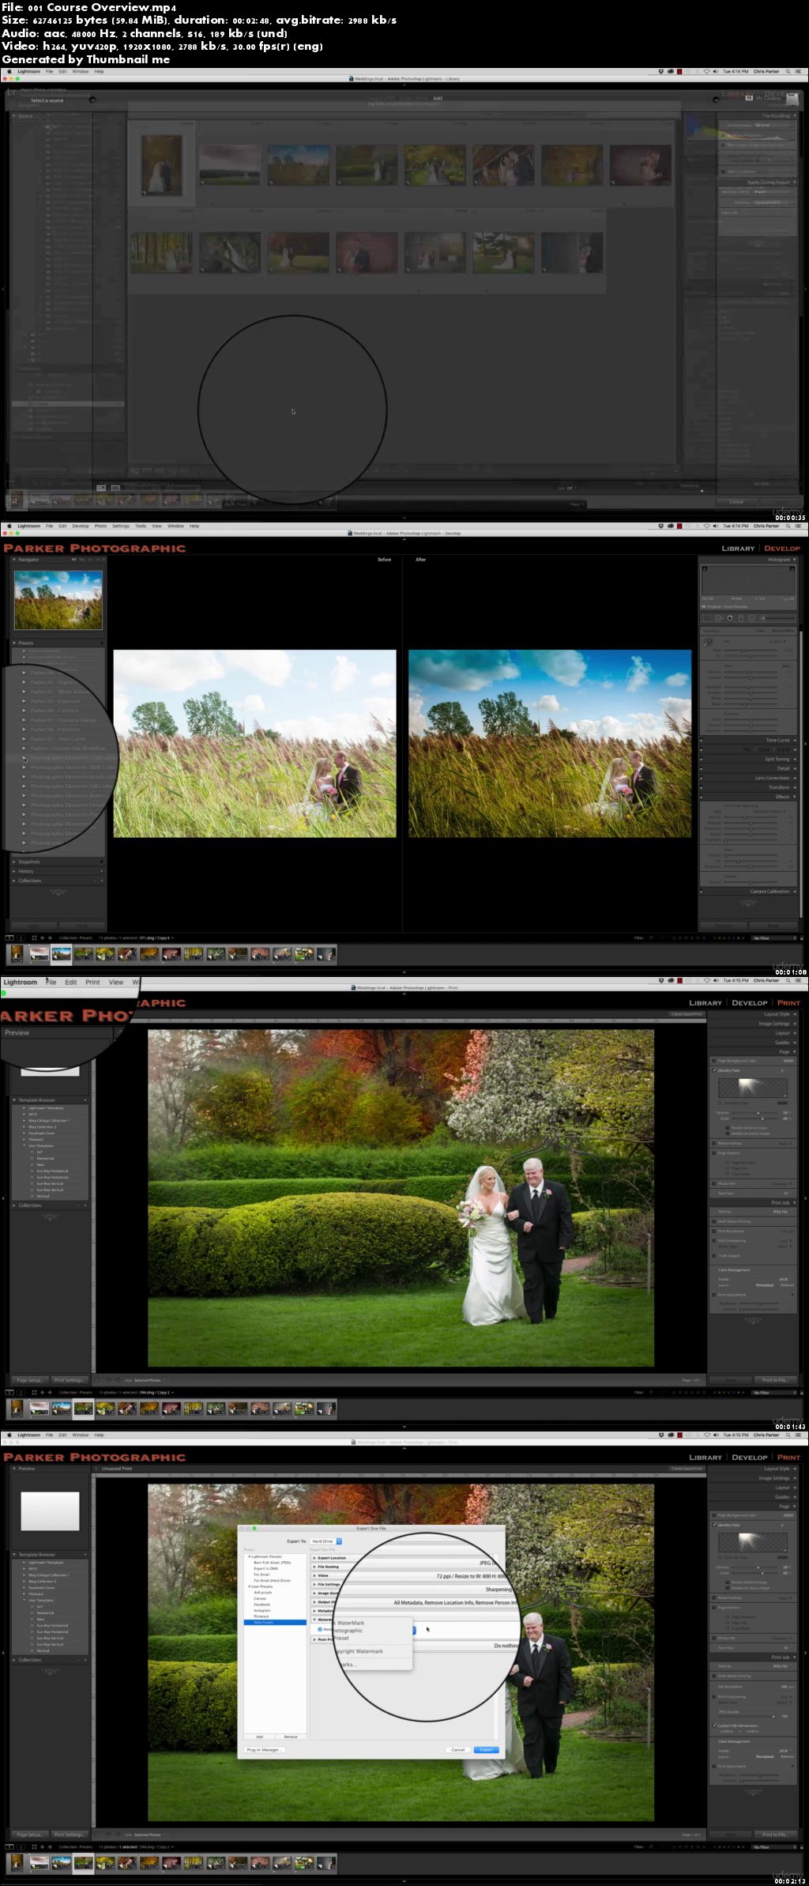Screen dimensions: 809x1886
Task: Open Export To Hard Drive dropdown in Export dialog
Action: click(x=326, y=1541)
